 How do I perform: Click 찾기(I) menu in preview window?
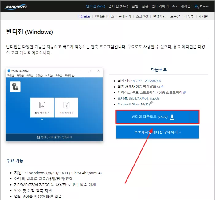[x=29, y=76]
